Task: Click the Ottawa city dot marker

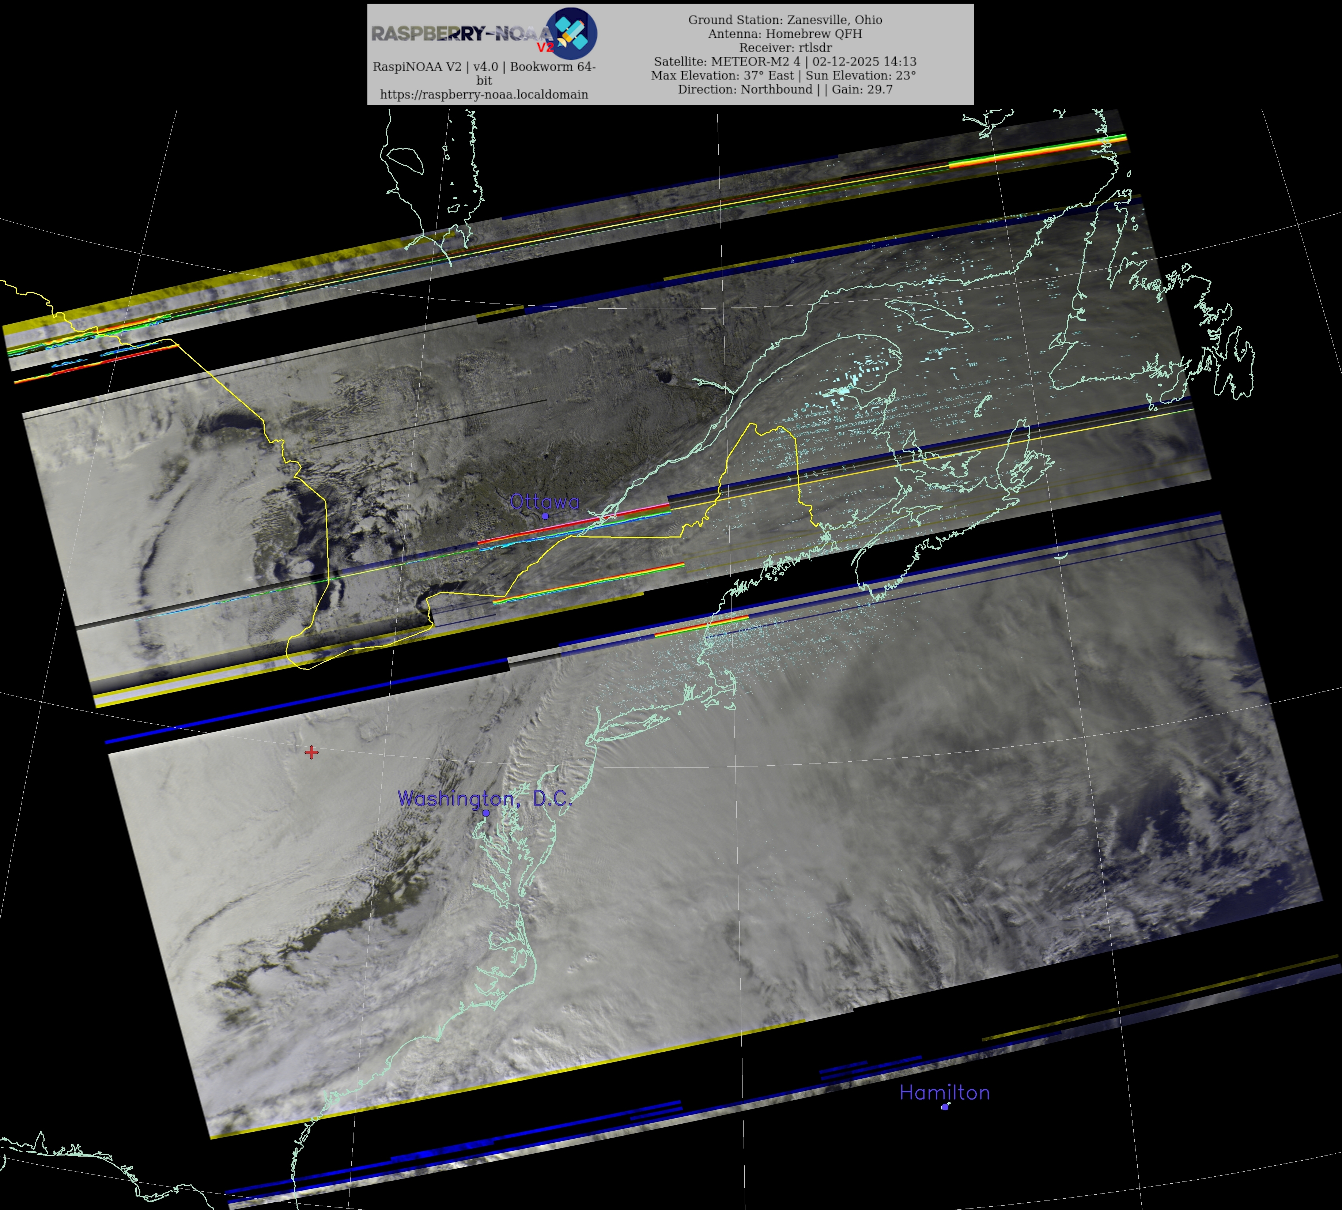Action: [x=545, y=516]
